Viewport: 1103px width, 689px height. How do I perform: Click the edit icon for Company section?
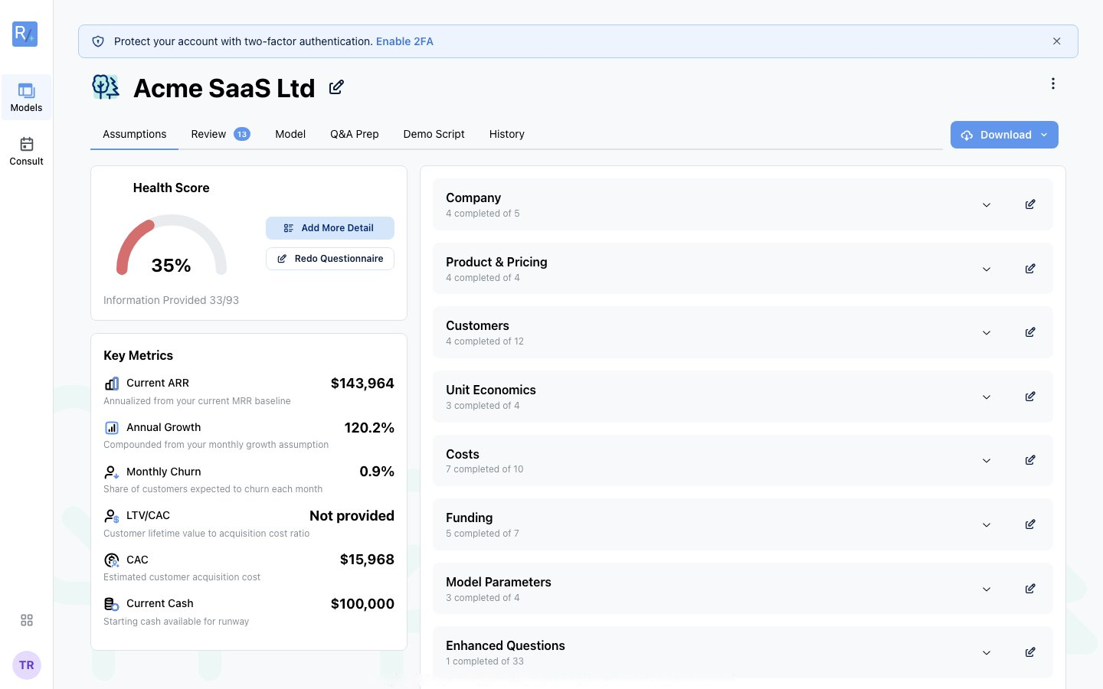pos(1030,204)
